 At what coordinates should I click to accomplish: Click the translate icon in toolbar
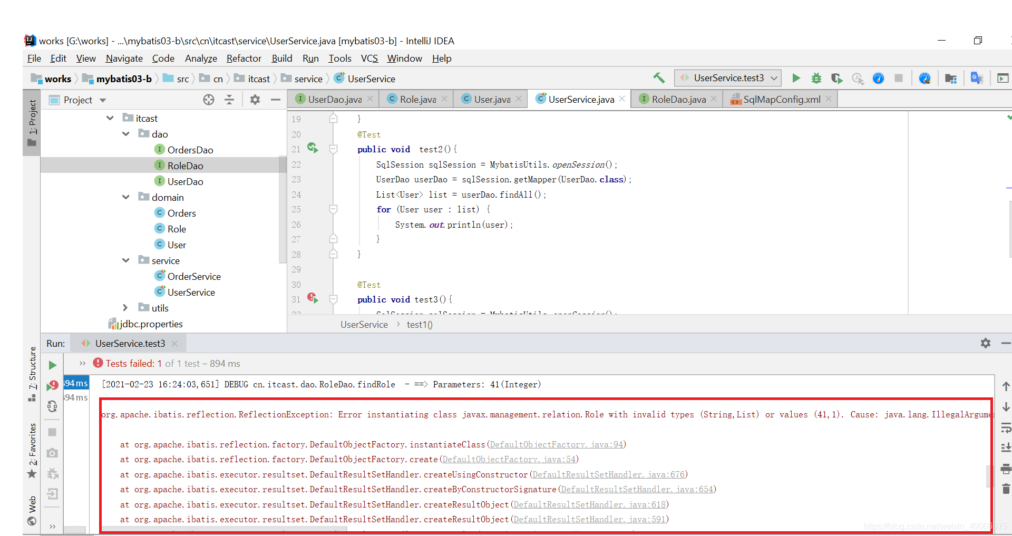[977, 78]
